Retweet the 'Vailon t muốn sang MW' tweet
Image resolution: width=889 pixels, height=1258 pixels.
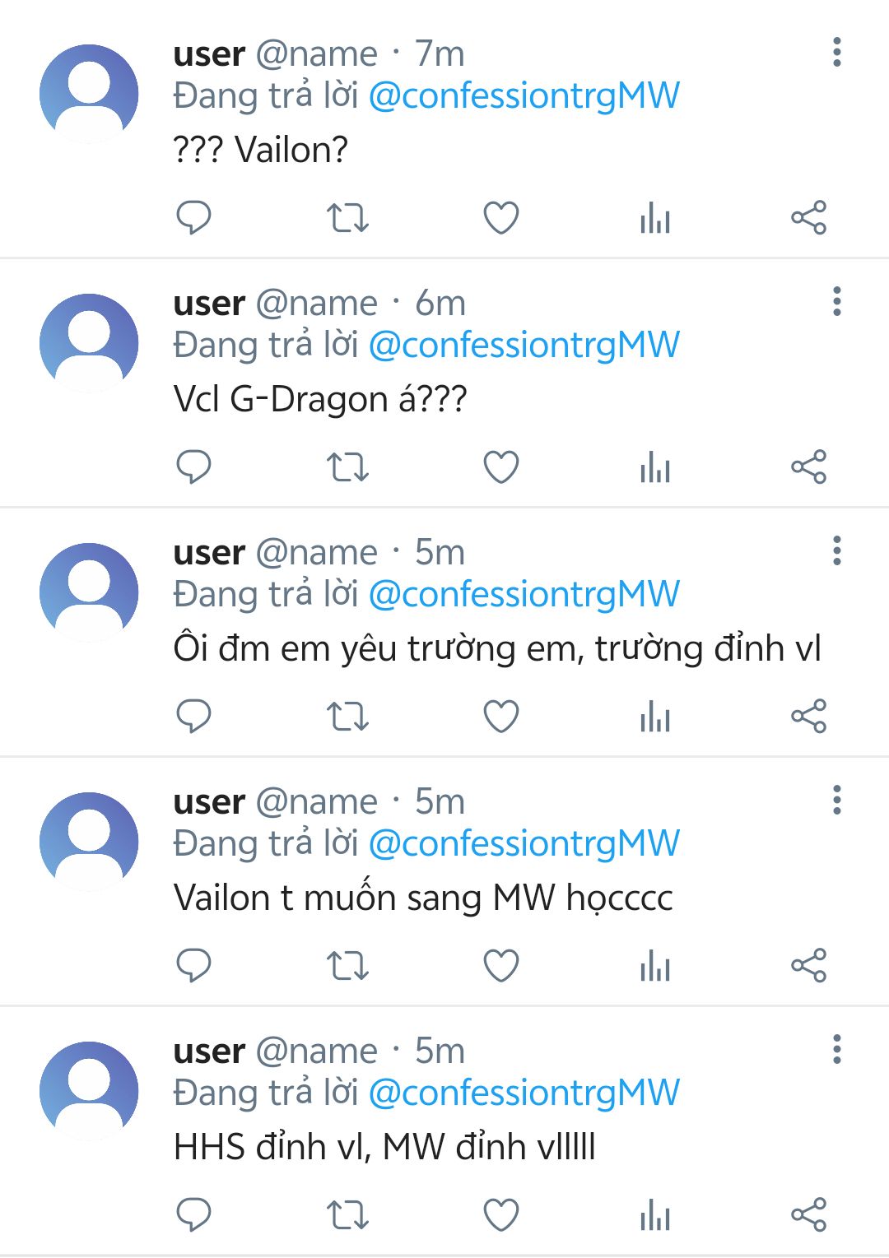pos(347,966)
